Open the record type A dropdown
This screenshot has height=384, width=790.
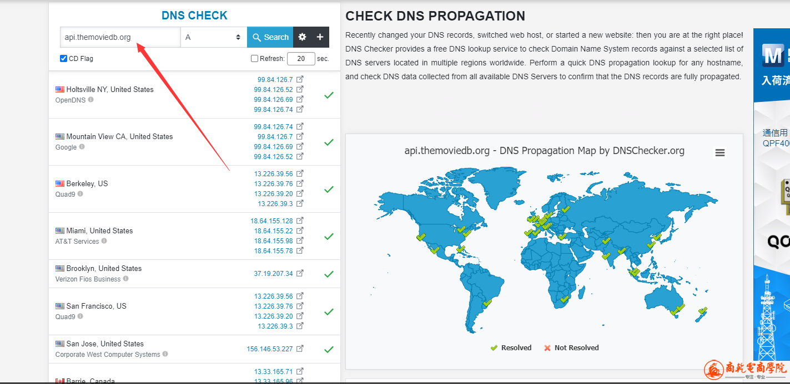click(x=214, y=37)
